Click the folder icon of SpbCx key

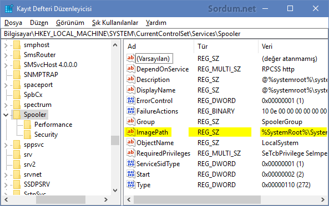click(x=17, y=95)
